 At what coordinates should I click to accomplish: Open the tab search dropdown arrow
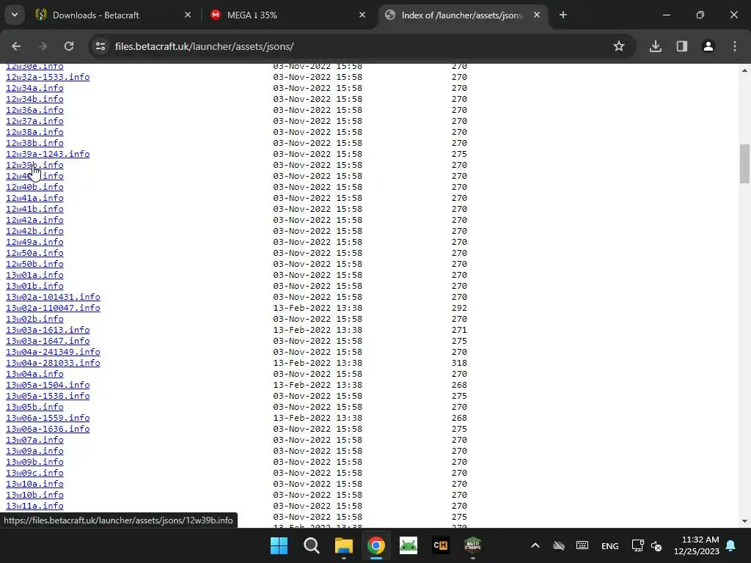click(15, 15)
